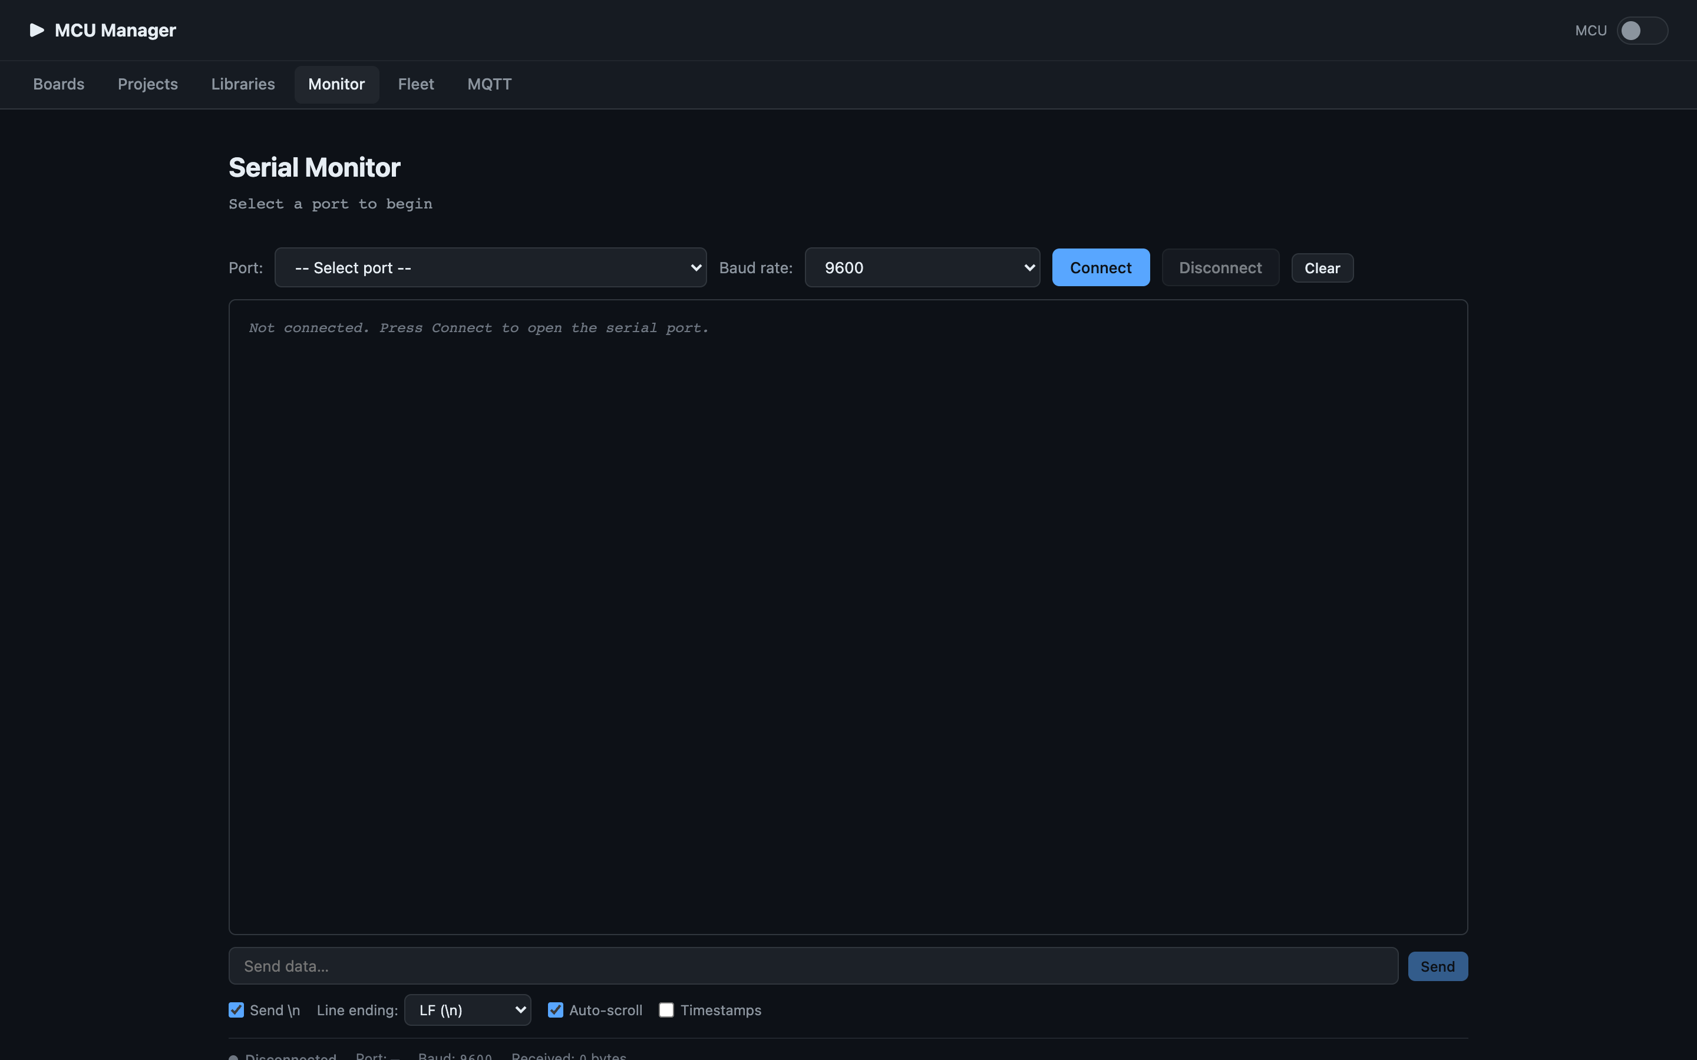Enable the Timestamps checkbox
The width and height of the screenshot is (1697, 1060).
click(666, 1009)
